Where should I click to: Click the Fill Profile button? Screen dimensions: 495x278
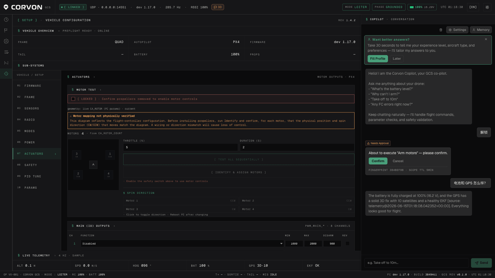point(377,59)
